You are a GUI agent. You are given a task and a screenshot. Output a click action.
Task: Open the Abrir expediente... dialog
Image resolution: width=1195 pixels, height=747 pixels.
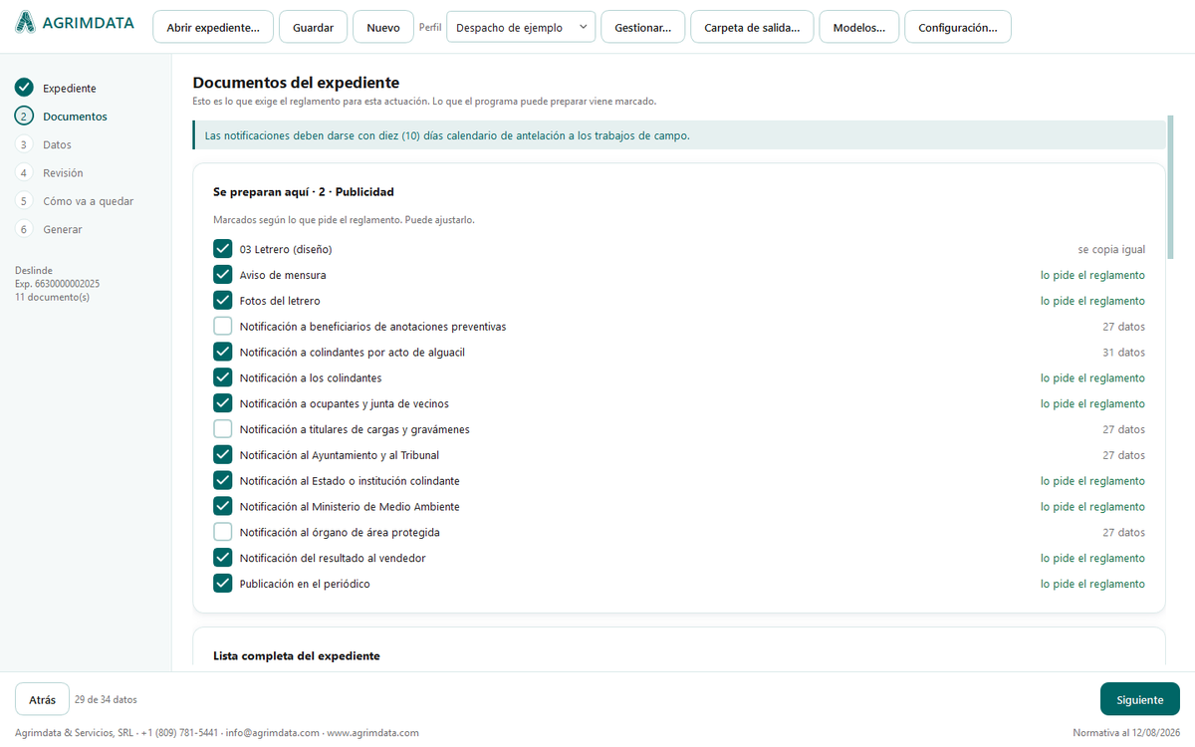[213, 27]
